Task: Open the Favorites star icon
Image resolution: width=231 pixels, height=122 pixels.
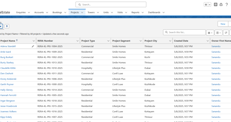Action: pos(206,5)
